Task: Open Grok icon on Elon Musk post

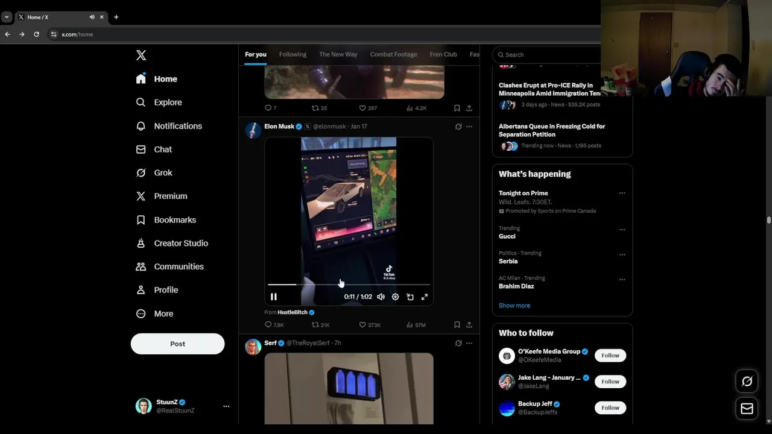Action: click(x=458, y=127)
